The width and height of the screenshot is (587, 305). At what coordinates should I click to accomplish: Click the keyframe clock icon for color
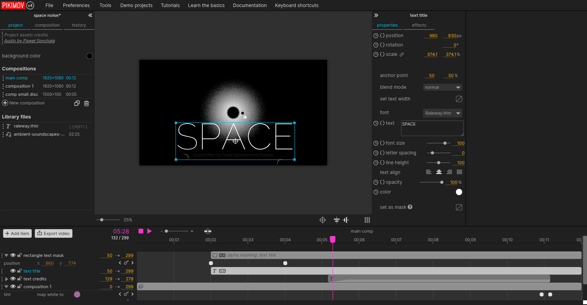point(376,192)
